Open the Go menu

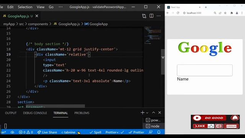pos(51,7)
